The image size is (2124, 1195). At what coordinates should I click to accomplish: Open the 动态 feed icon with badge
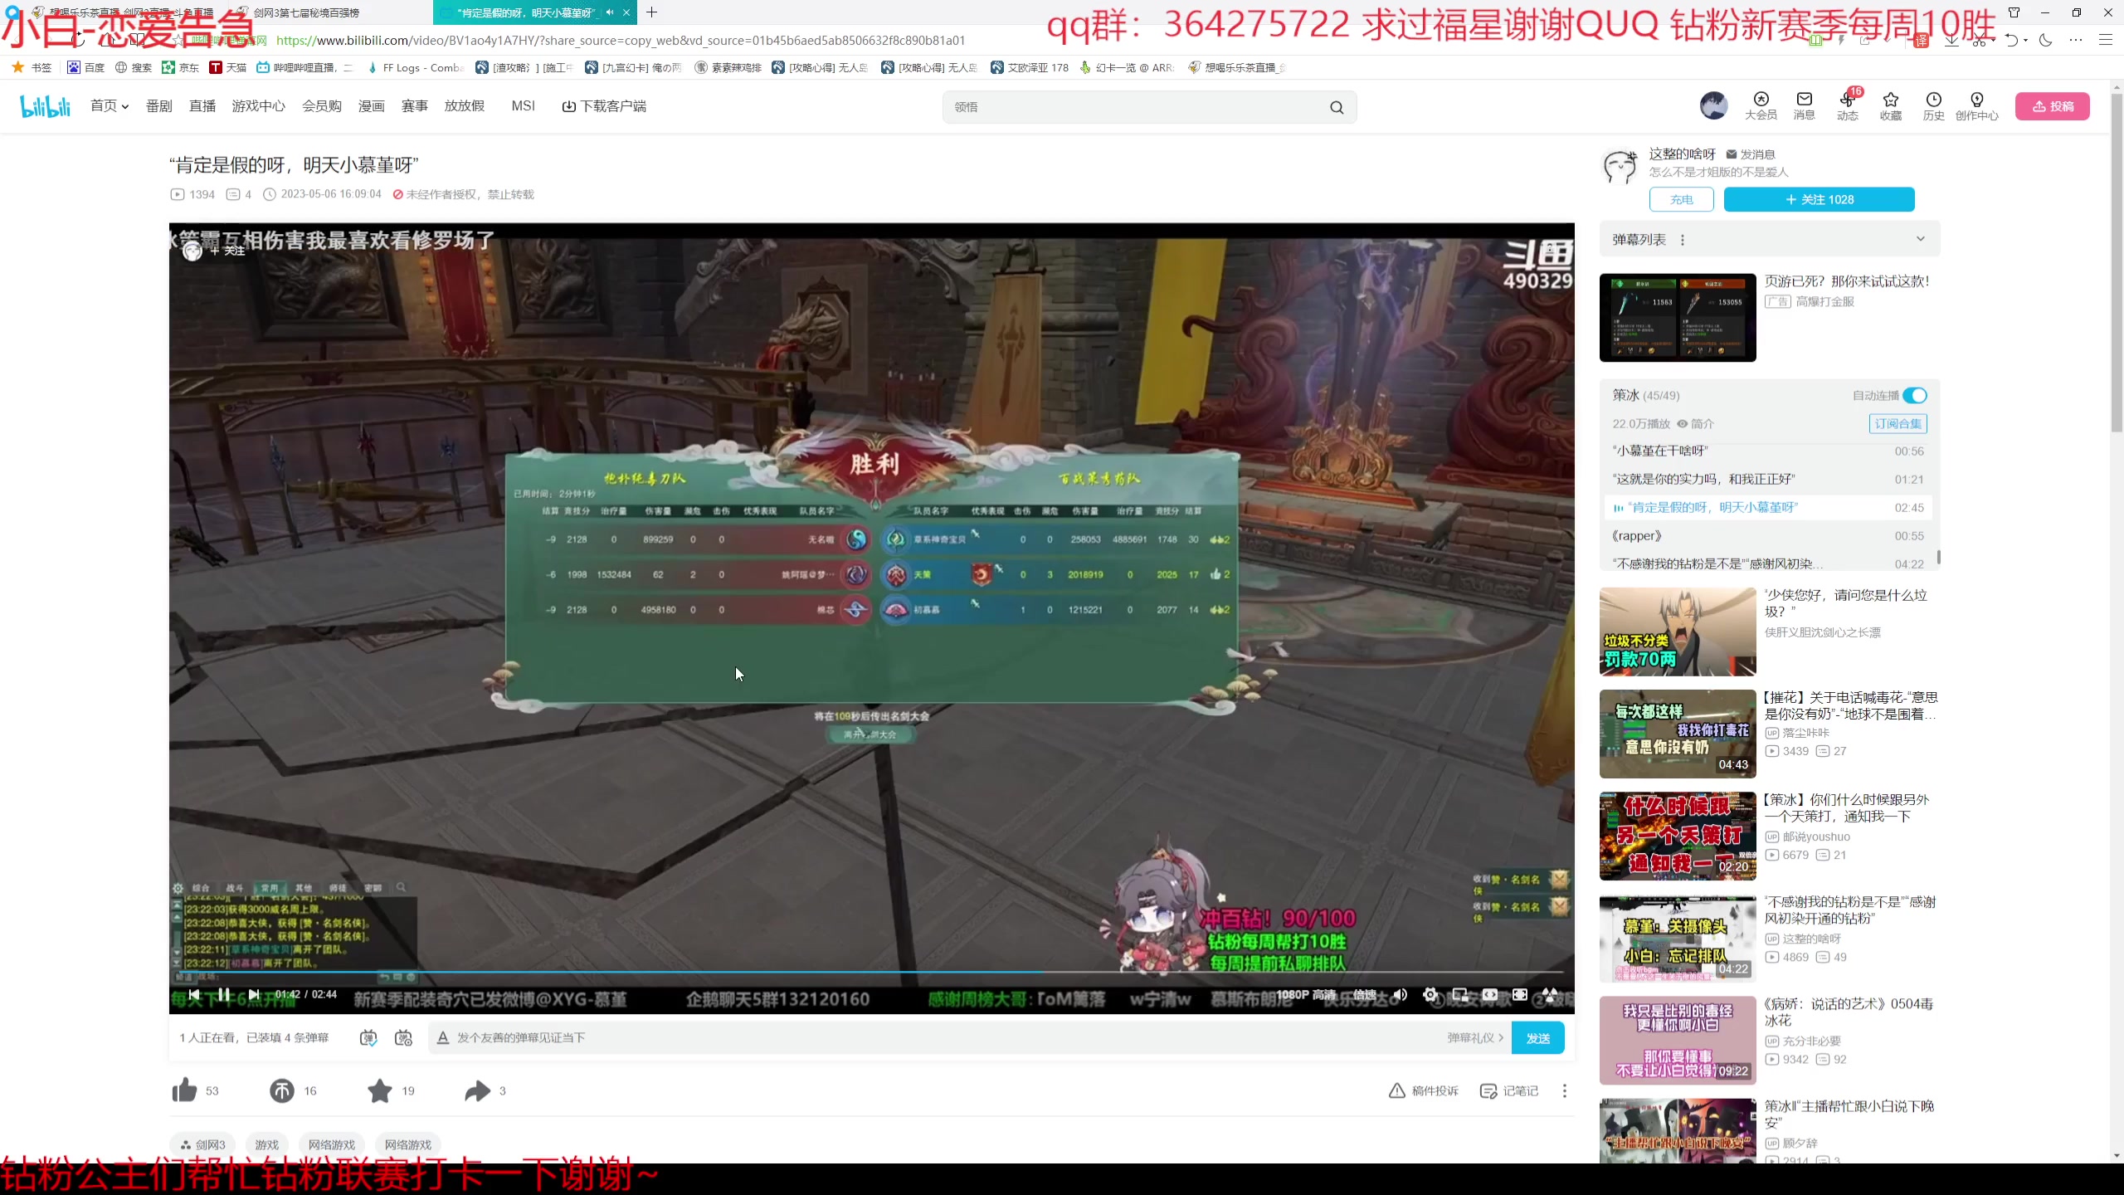click(x=1848, y=106)
